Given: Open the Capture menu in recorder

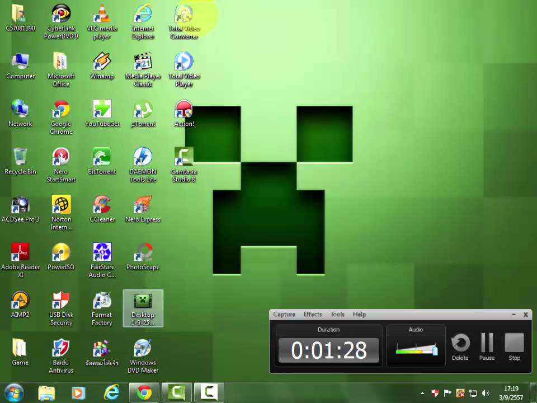Looking at the screenshot, I should 284,314.
